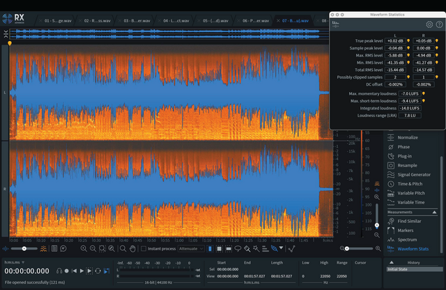
Task: Click the headphones monitor icon
Action: pyautogui.click(x=59, y=271)
